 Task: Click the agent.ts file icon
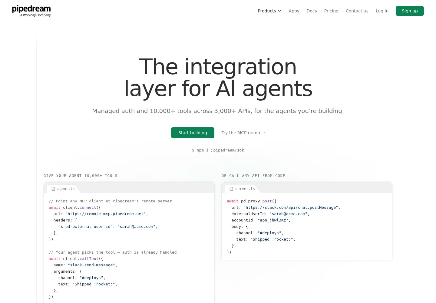click(53, 189)
